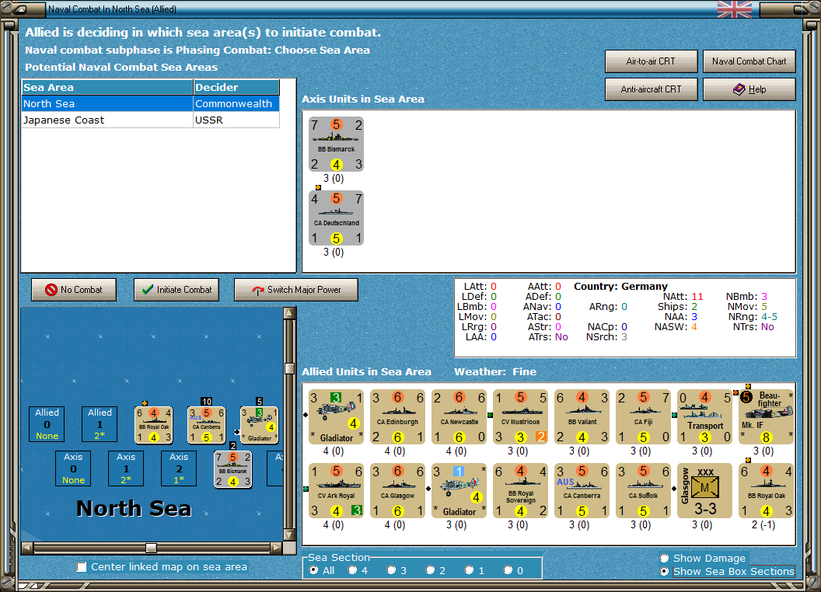This screenshot has width=821, height=592.
Task: Select the bottom-row Gladiator fighter counter
Action: 459,490
